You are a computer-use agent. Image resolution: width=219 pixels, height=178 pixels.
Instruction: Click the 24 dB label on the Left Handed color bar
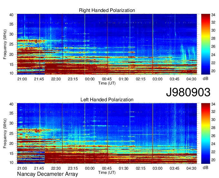point(213,144)
